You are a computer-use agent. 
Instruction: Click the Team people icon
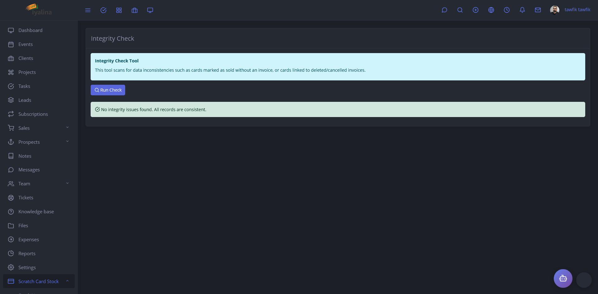pos(11,183)
